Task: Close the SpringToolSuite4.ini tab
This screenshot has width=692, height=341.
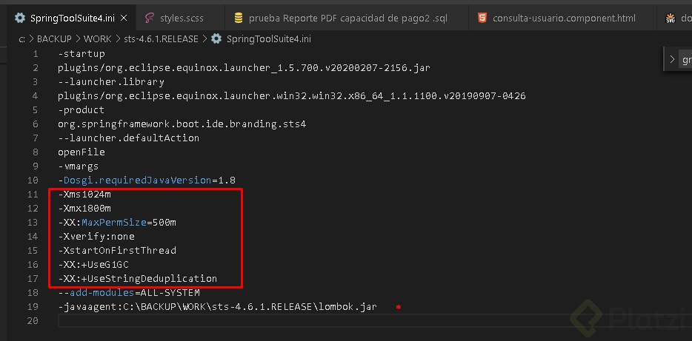Action: pyautogui.click(x=124, y=18)
